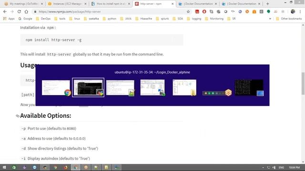Click the red Opera-style extension icon

tap(204, 11)
